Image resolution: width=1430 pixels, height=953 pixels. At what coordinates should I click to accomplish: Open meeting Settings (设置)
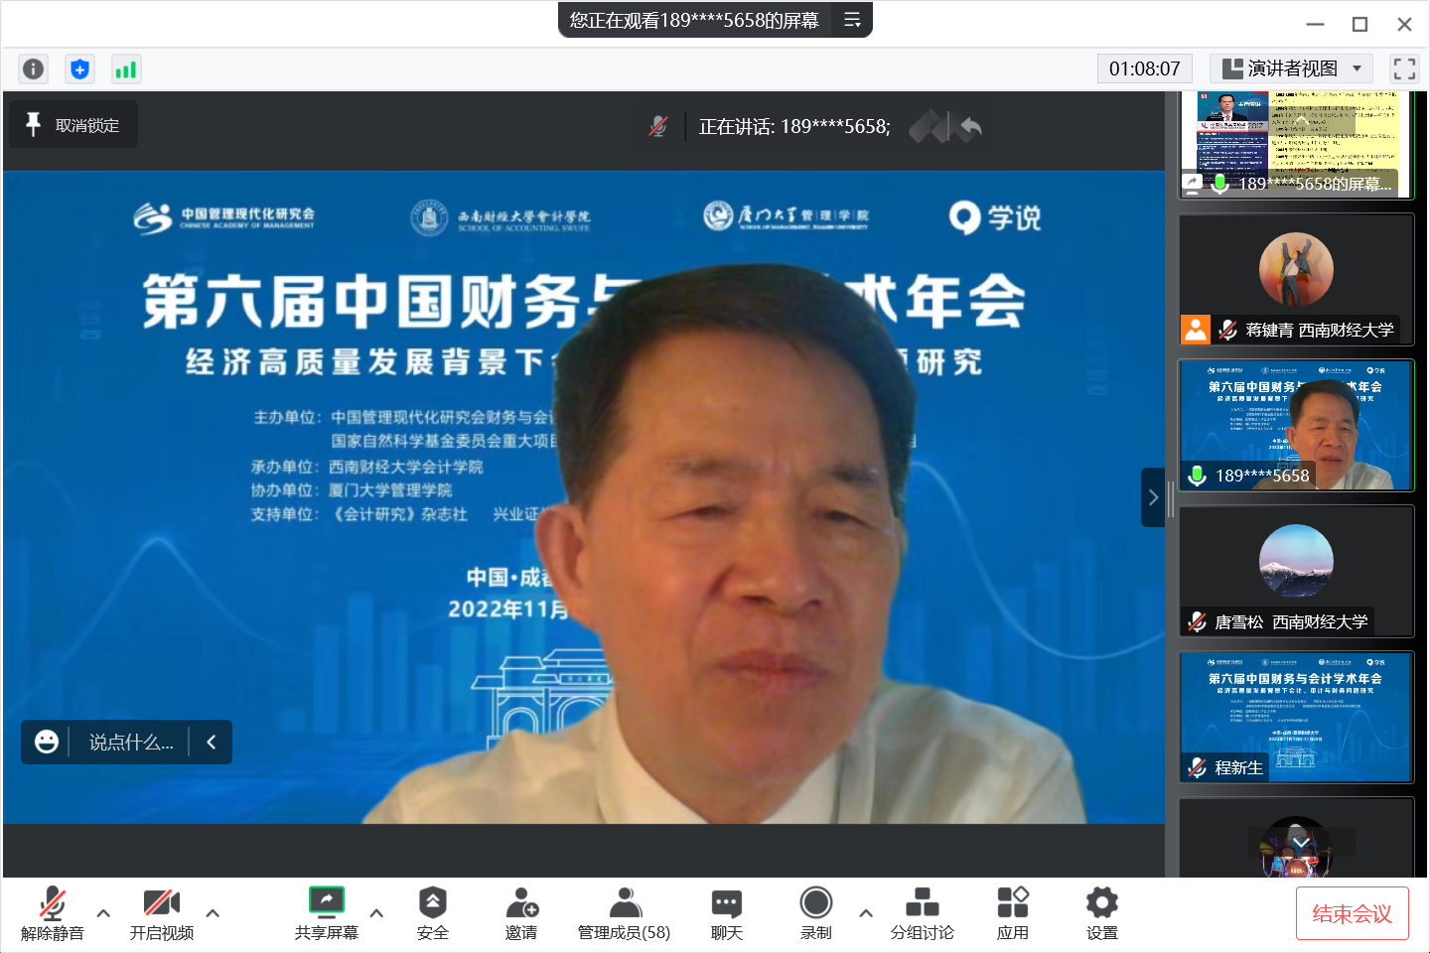1101,913
